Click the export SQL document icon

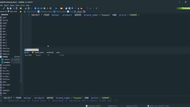click(28, 8)
